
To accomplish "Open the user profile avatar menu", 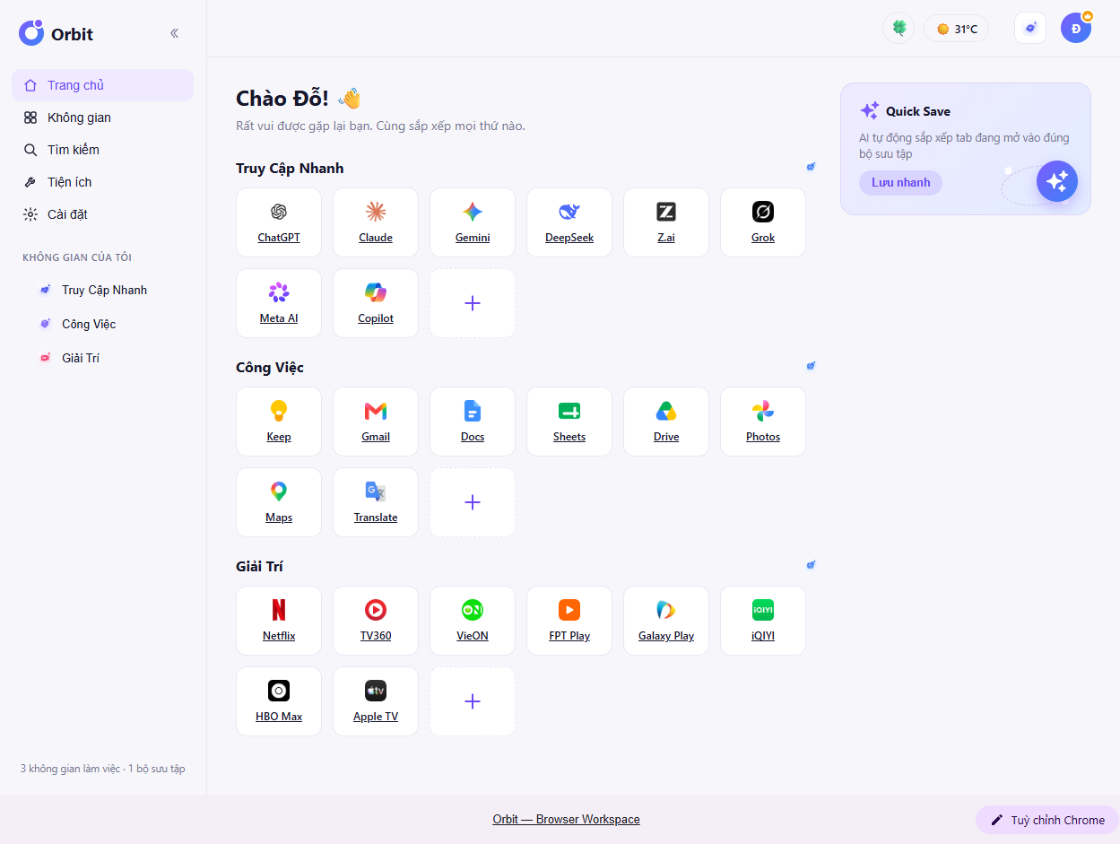I will [x=1076, y=29].
